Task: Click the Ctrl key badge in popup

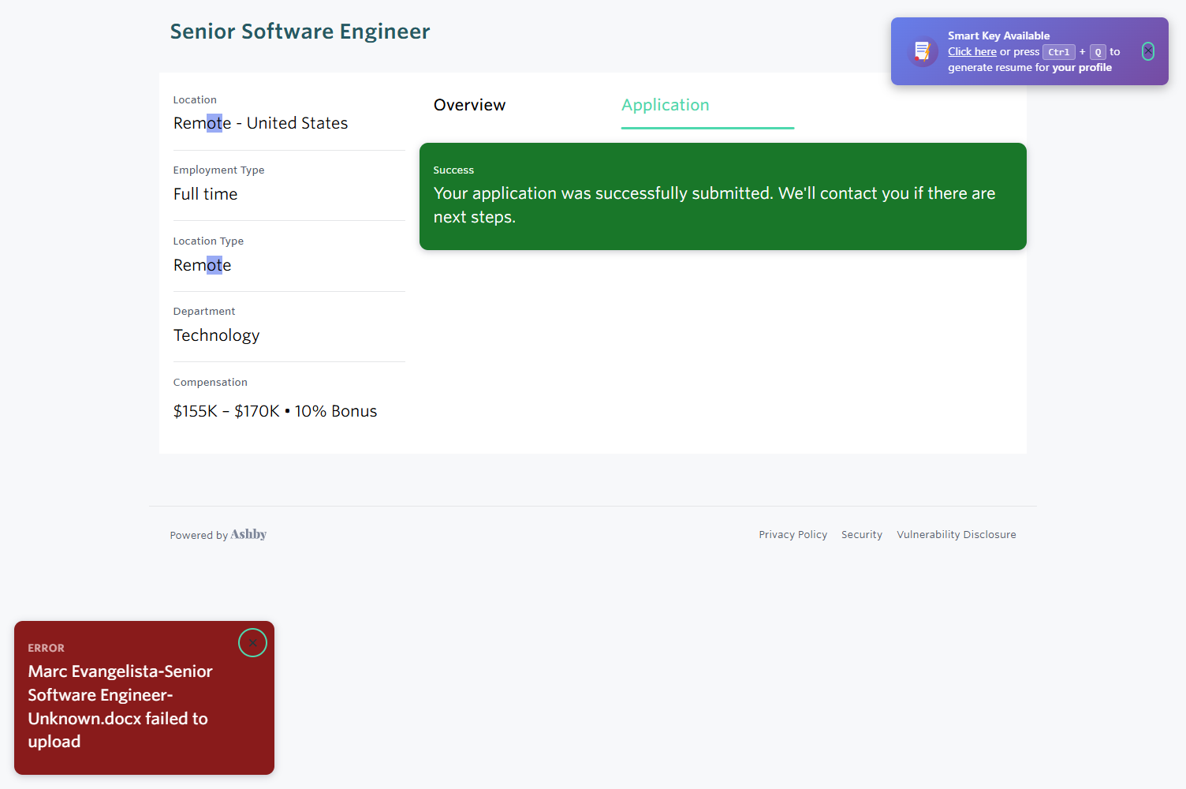Action: [1058, 52]
